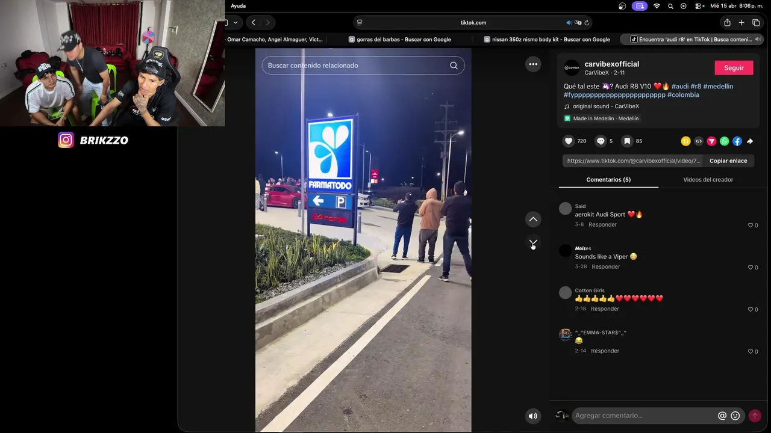
Task: Switch to Omar Camacho, Angel Almaguer tab
Action: point(275,40)
